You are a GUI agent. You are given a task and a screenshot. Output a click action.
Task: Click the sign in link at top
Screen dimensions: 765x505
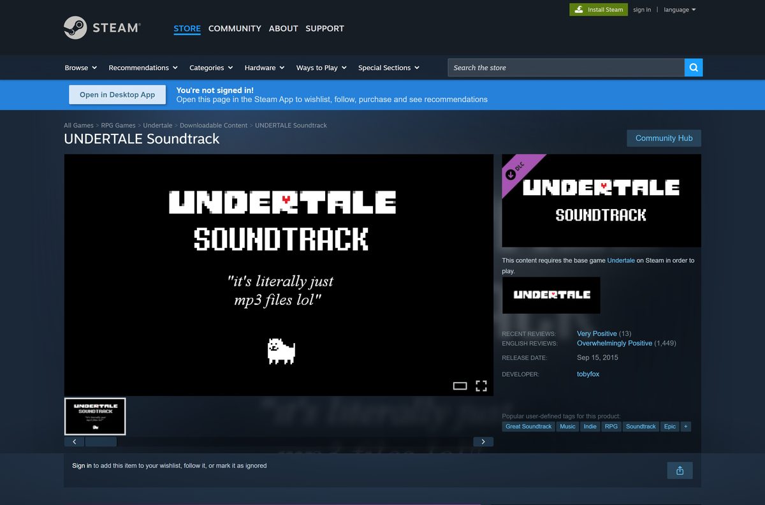tap(642, 10)
